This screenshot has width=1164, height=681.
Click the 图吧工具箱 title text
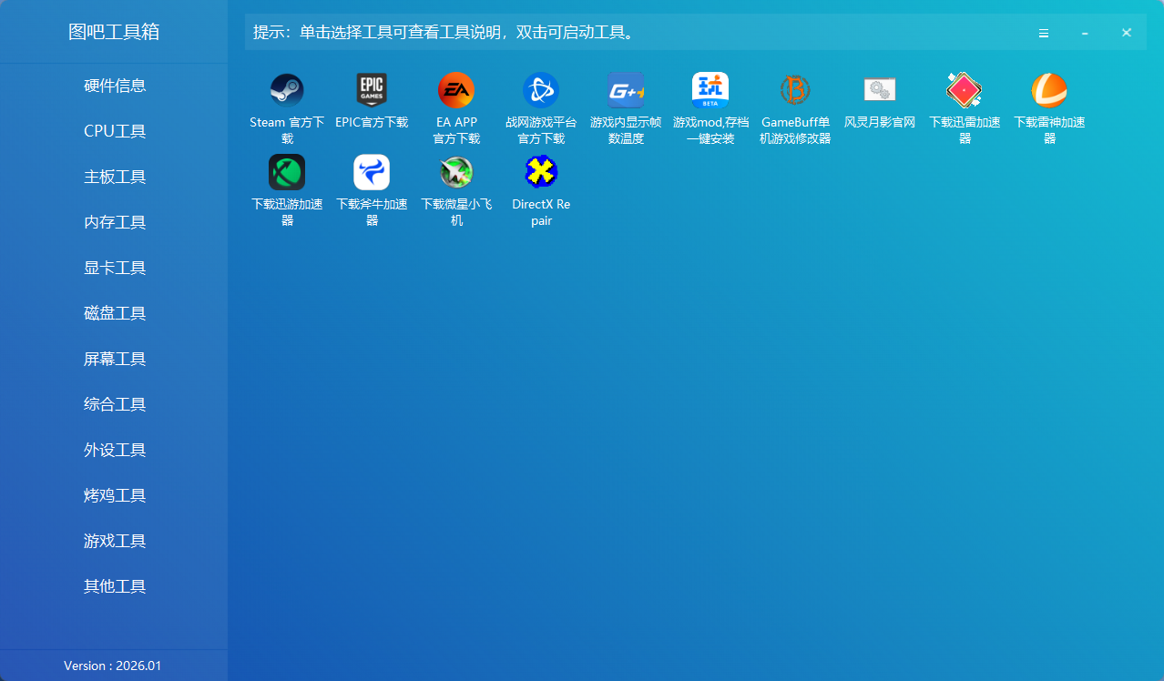[x=114, y=32]
